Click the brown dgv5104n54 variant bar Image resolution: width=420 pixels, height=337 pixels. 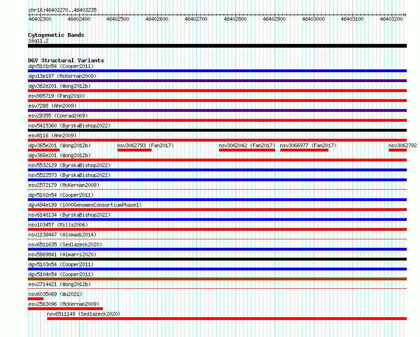coord(217,279)
